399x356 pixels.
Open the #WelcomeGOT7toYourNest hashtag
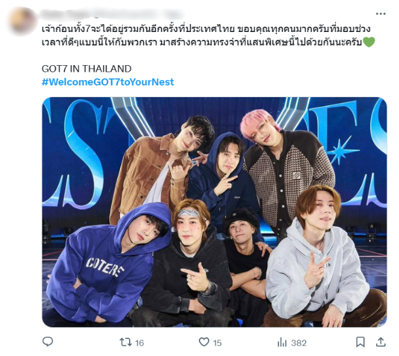pos(108,82)
